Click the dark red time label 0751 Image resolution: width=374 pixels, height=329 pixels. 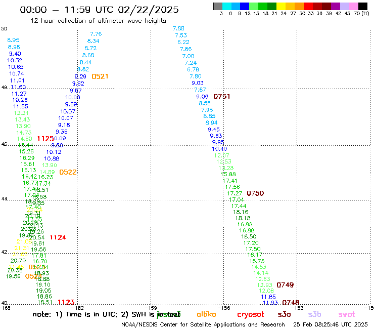[221, 97]
